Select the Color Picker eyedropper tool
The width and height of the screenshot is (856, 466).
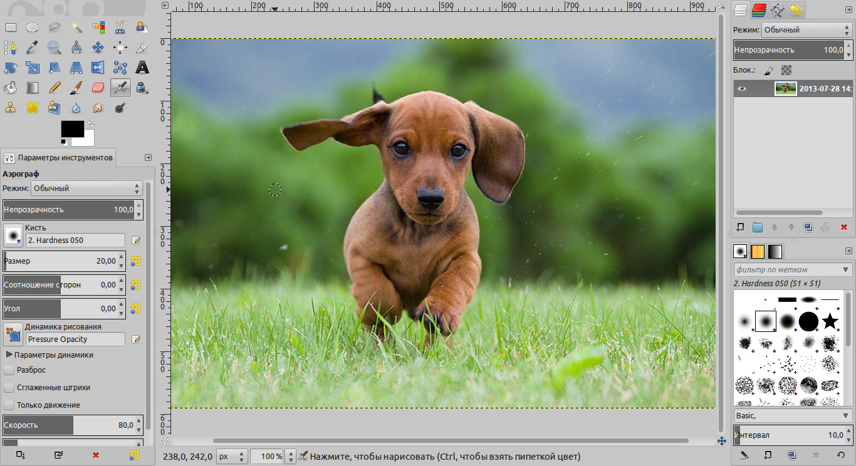coord(33,47)
